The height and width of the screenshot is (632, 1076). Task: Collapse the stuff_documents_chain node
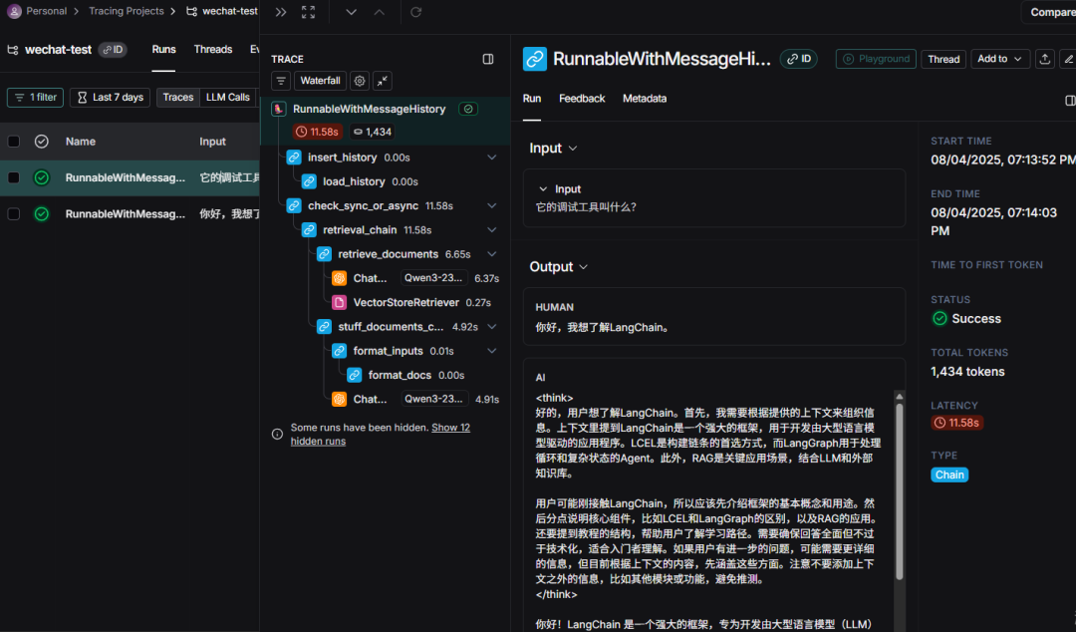pyautogui.click(x=492, y=326)
